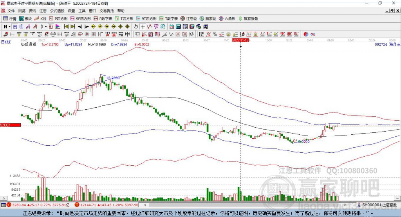This screenshot has width=401, height=217.
Task: Click the SH000001 上证指数 status entry
Action: point(379,205)
